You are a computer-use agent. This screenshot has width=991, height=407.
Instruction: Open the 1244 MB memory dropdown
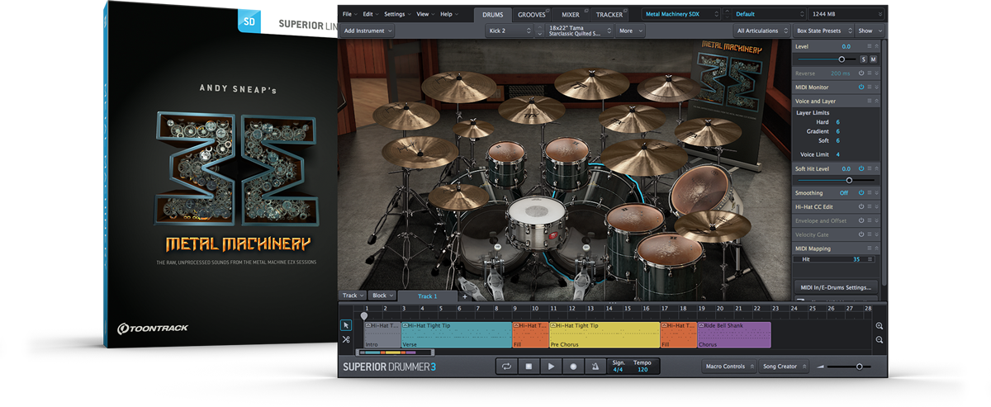click(x=847, y=14)
